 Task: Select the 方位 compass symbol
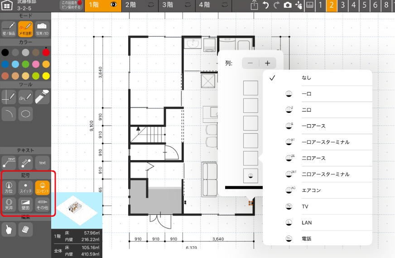click(x=9, y=188)
